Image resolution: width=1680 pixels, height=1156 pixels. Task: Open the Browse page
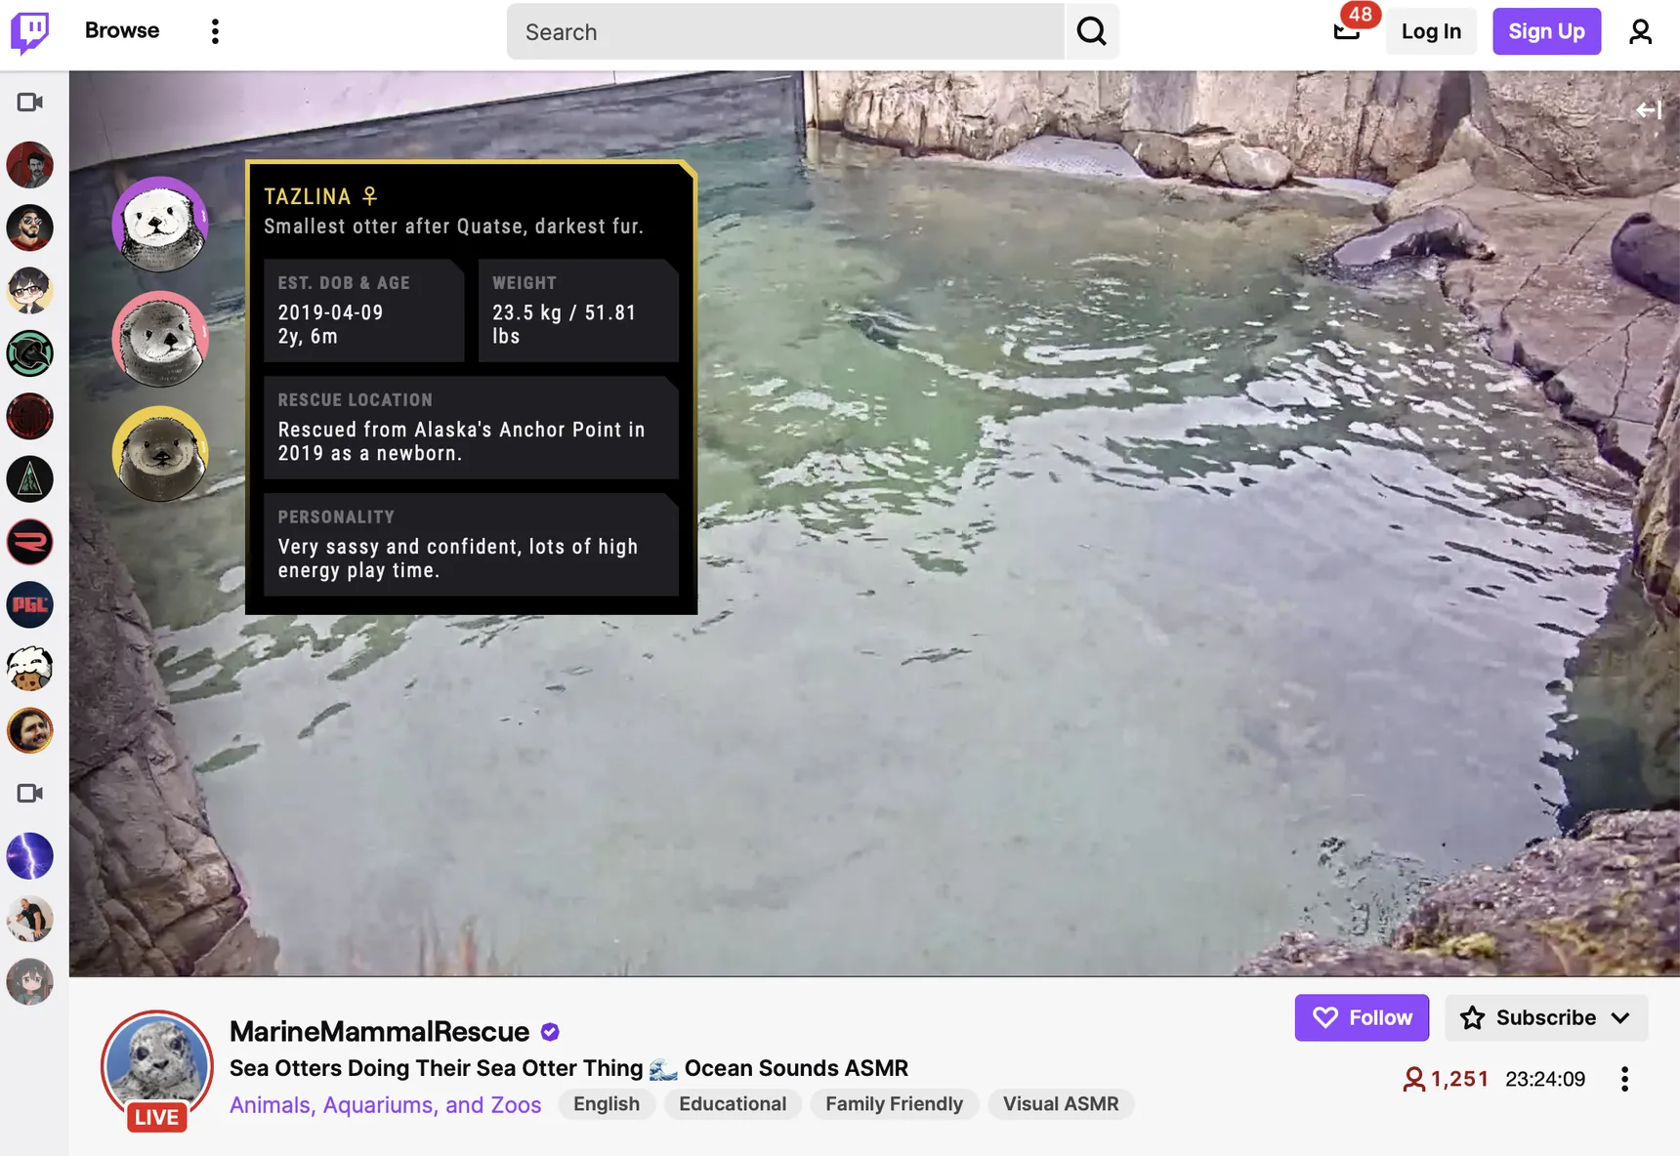pos(122,30)
